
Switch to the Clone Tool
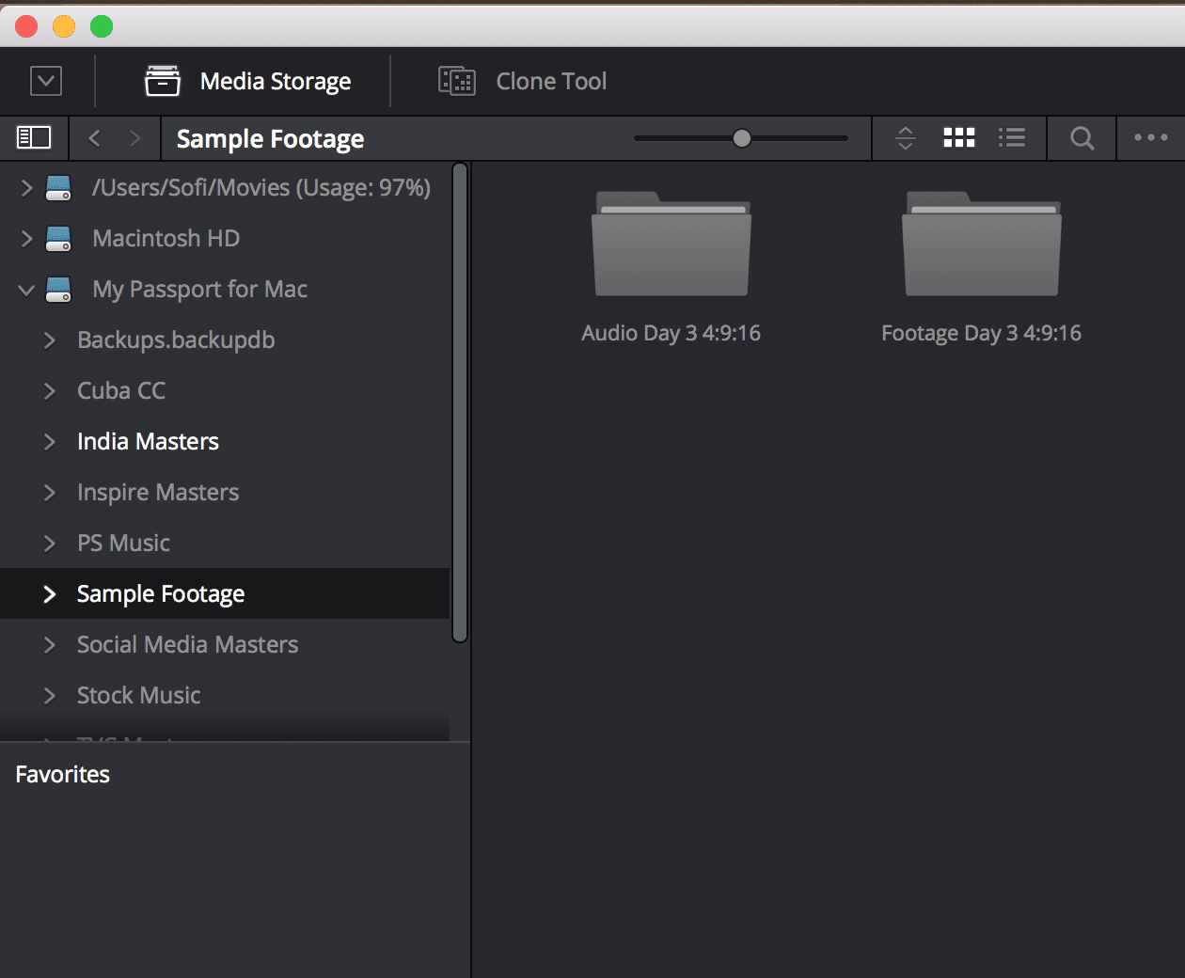[522, 81]
